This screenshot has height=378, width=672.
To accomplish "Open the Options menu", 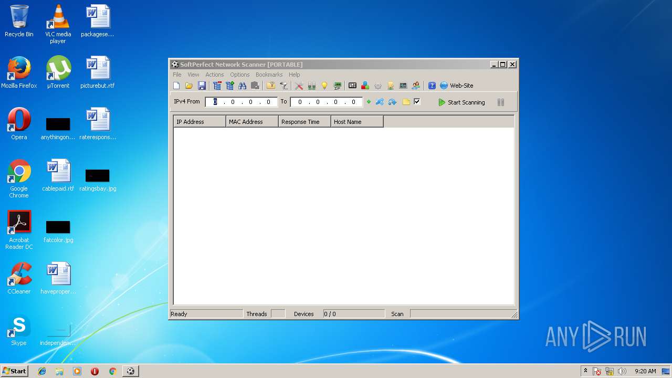I will (x=240, y=75).
